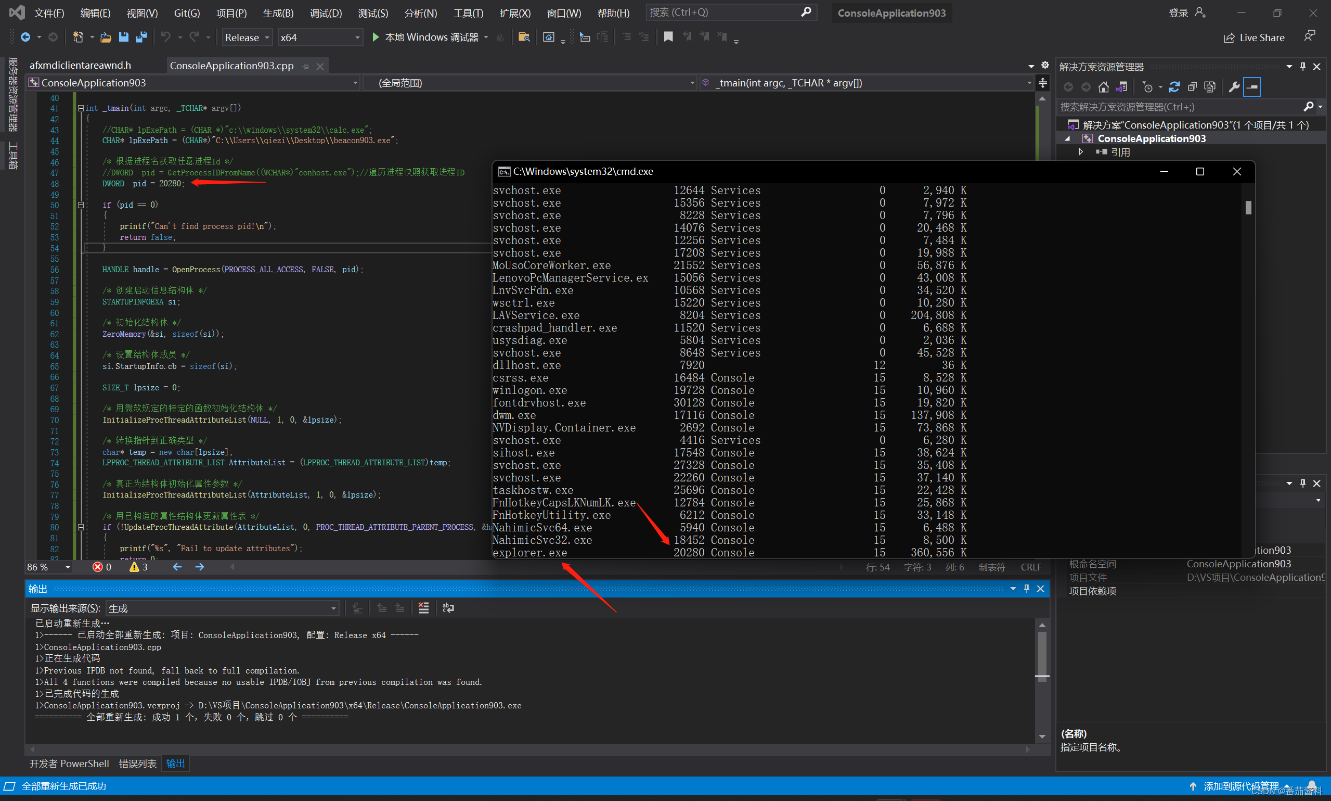Pin the Solution Explorer panel

1303,67
